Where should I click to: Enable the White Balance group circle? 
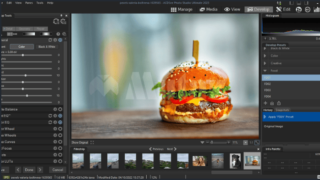pos(60,109)
